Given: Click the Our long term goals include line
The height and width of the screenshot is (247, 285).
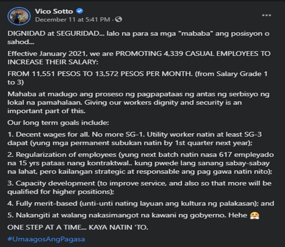Looking at the screenshot, I should (58, 123).
